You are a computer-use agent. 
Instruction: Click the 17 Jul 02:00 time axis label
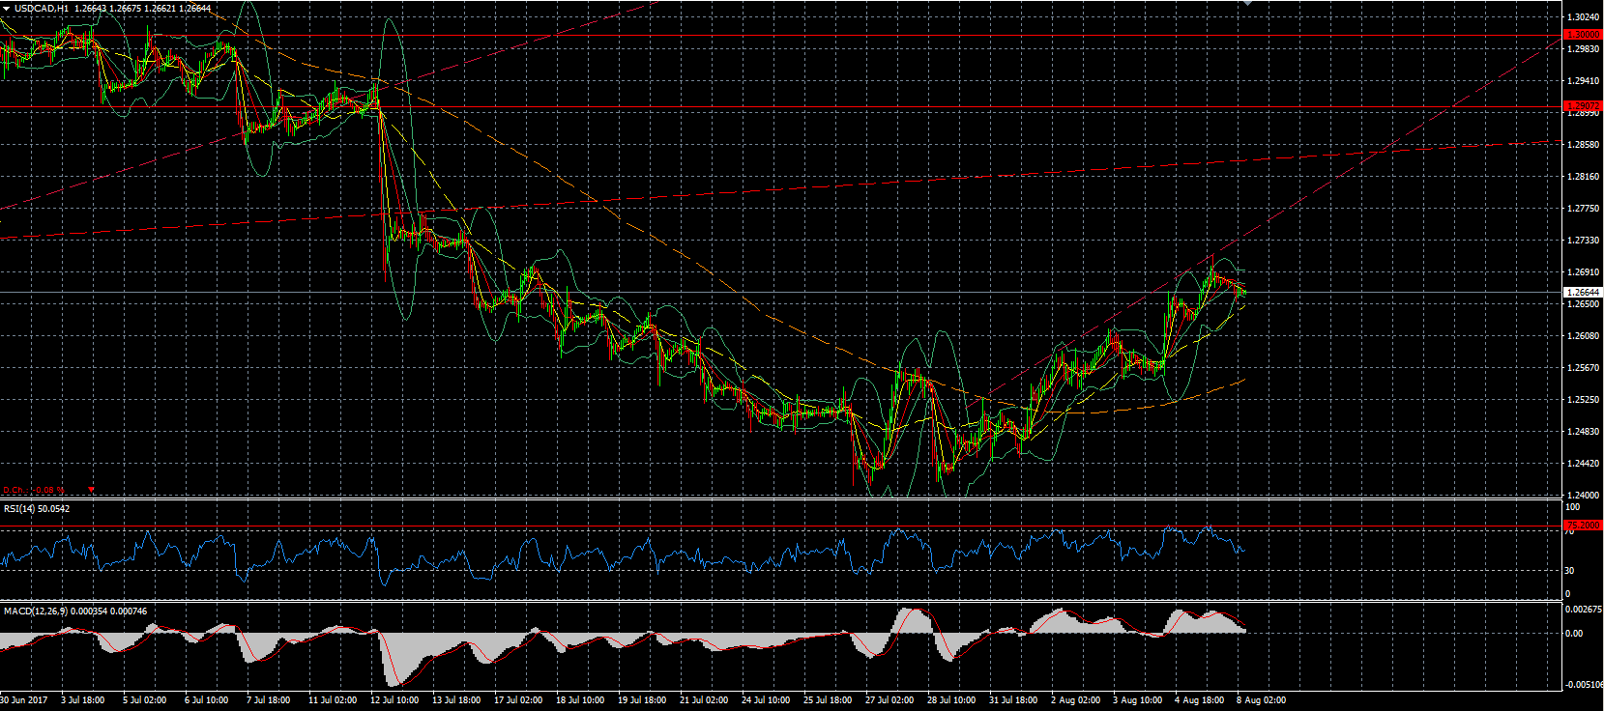(x=518, y=700)
